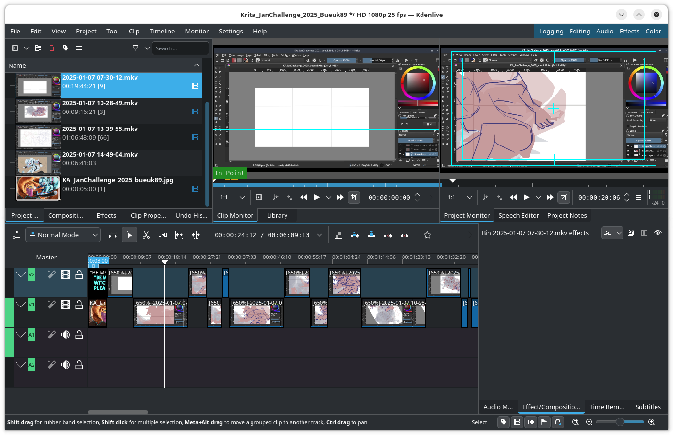Collapse track V2 with chevron
This screenshot has width=673, height=435.
[20, 274]
